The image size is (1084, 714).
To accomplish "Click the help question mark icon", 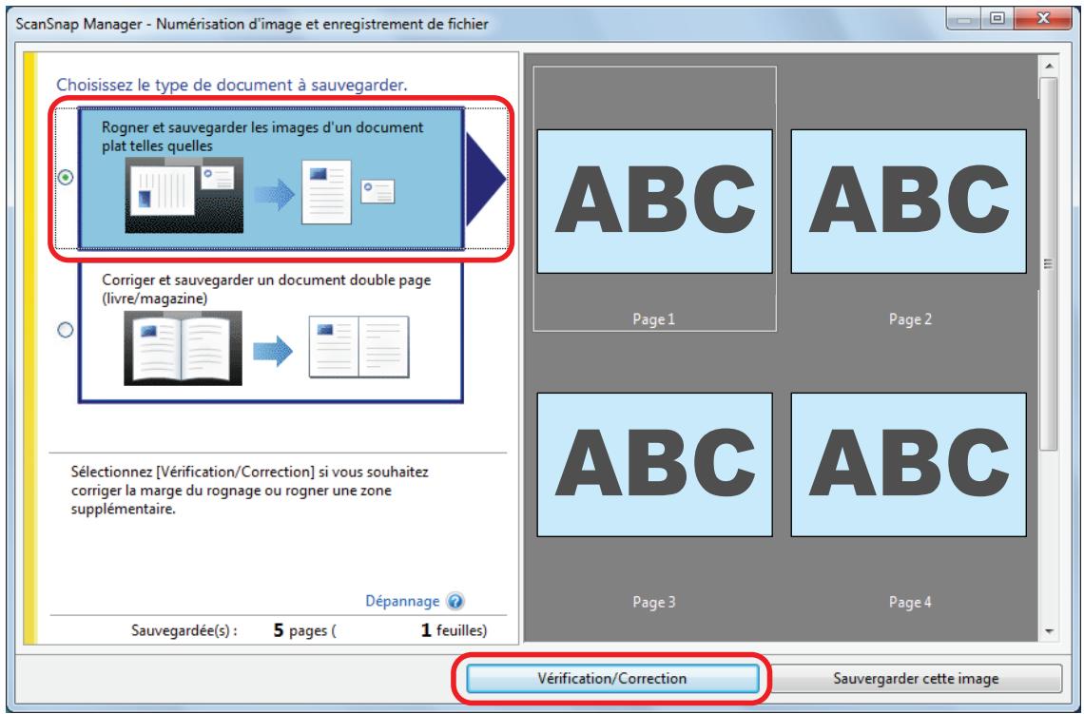I will coord(455,601).
